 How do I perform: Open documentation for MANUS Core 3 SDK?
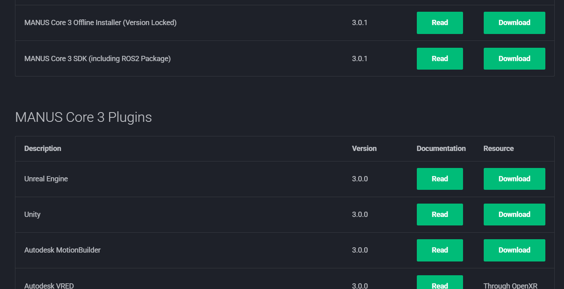click(x=440, y=59)
